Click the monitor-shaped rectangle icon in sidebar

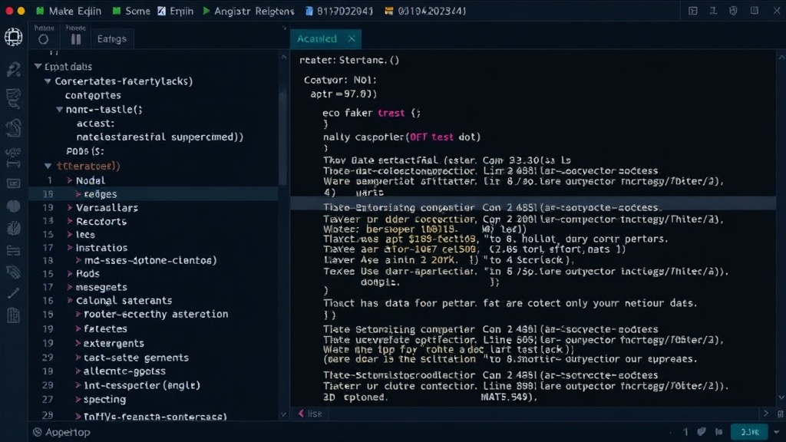14,184
